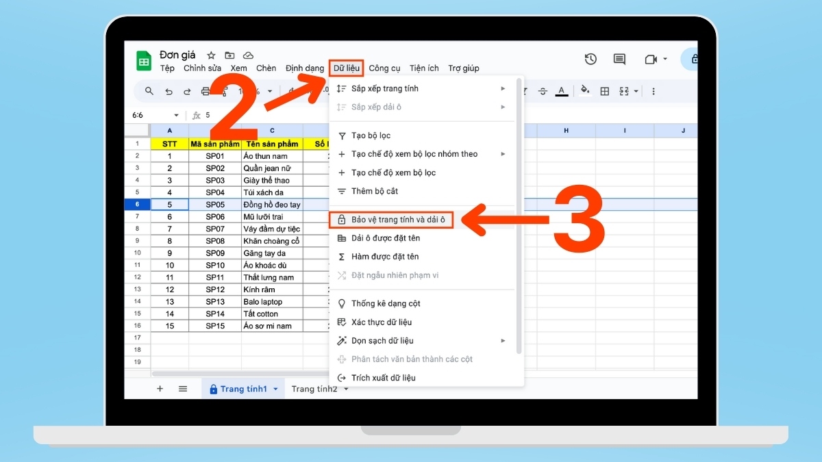Click the search magnifier in toolbar

tap(149, 91)
